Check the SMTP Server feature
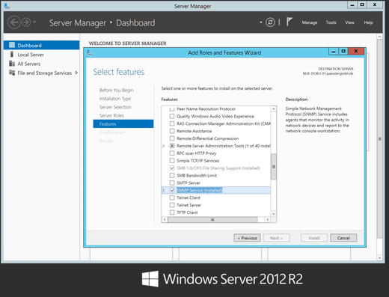389x297 pixels. pyautogui.click(x=172, y=183)
